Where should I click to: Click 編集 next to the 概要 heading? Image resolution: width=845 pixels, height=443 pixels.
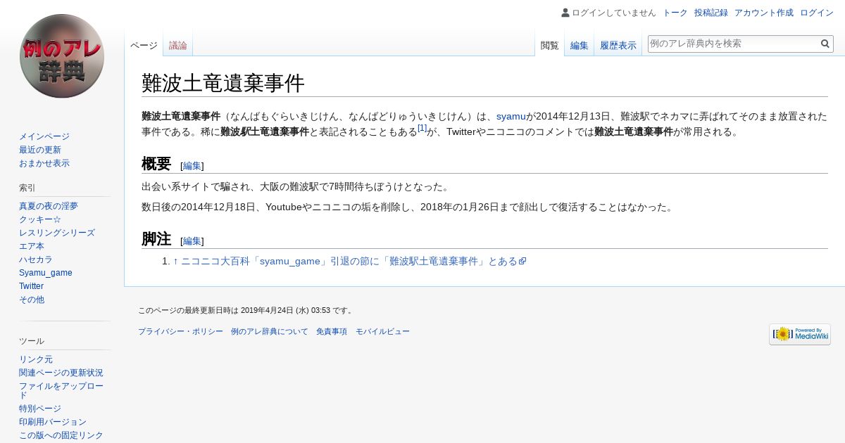192,166
